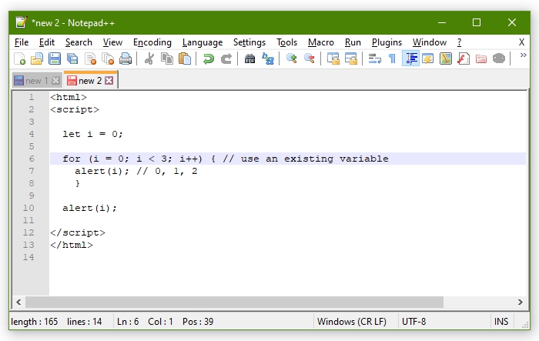Toggle the Word wrap toolbar icon

click(374, 59)
